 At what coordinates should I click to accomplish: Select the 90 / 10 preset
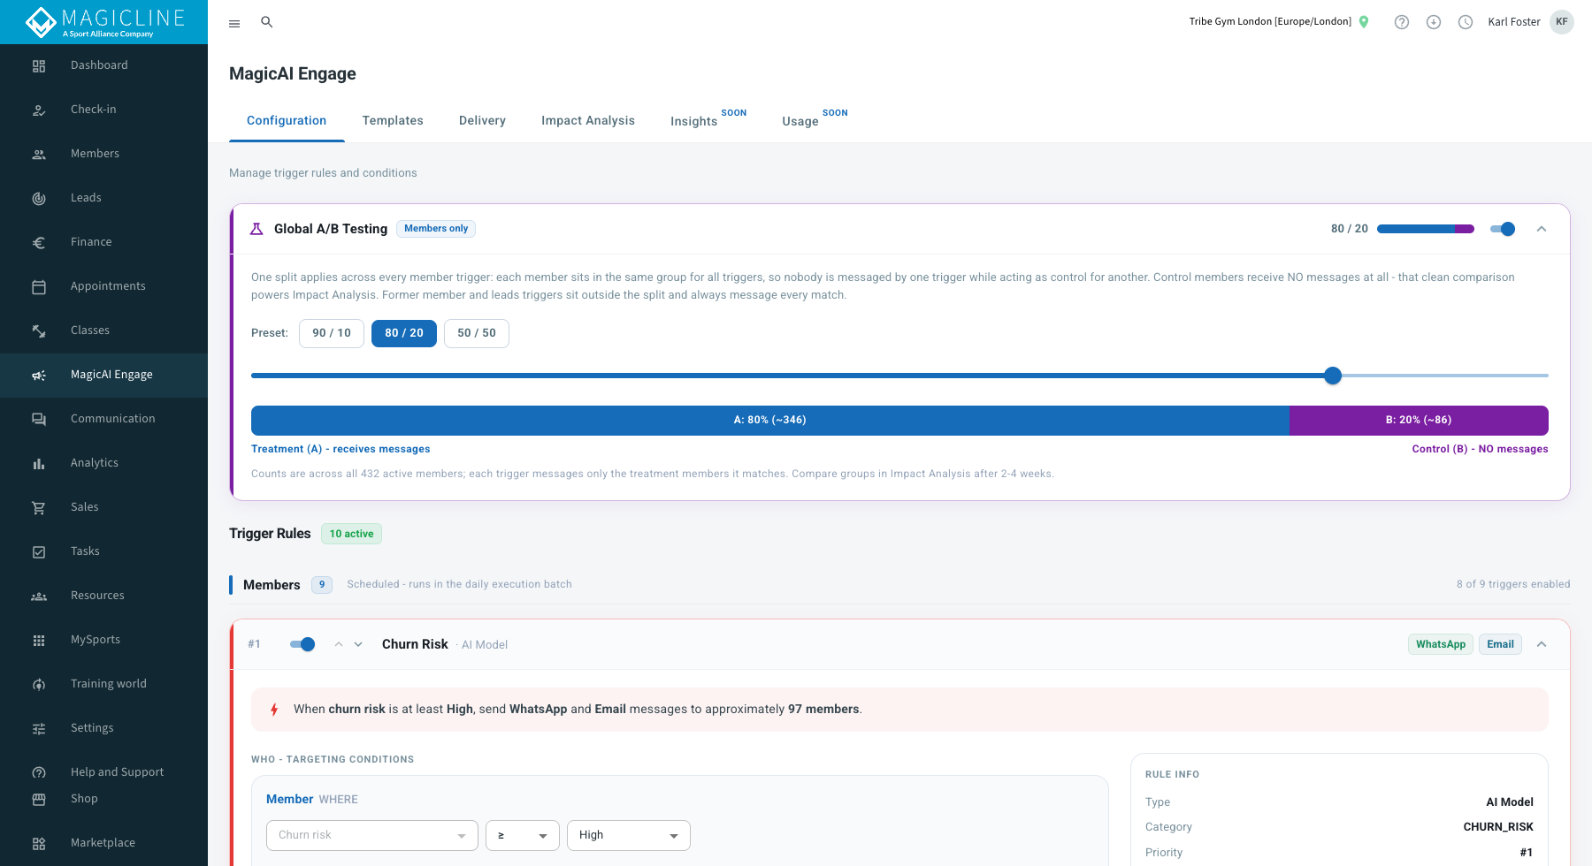tap(332, 333)
